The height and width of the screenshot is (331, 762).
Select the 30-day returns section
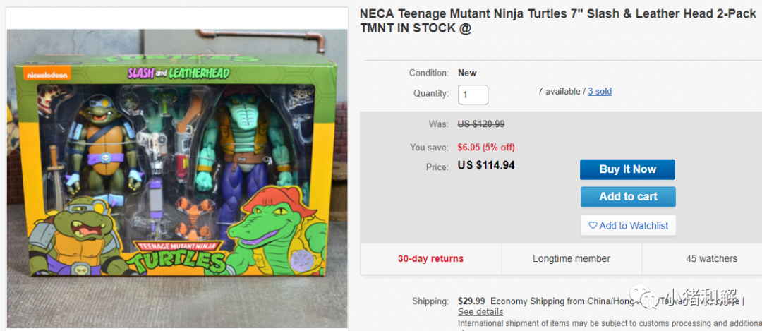tap(430, 258)
